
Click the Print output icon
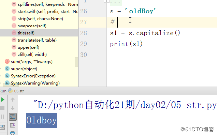13,133
